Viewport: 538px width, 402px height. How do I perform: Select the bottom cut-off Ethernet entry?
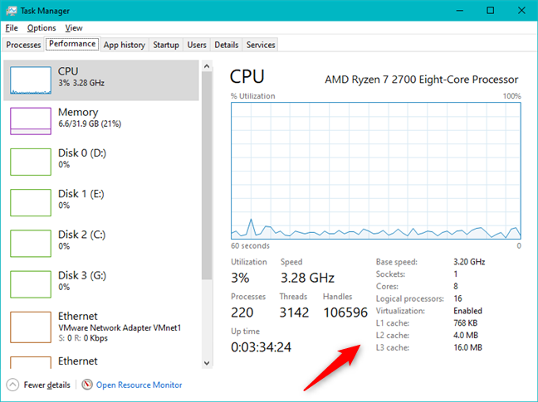coord(101,361)
